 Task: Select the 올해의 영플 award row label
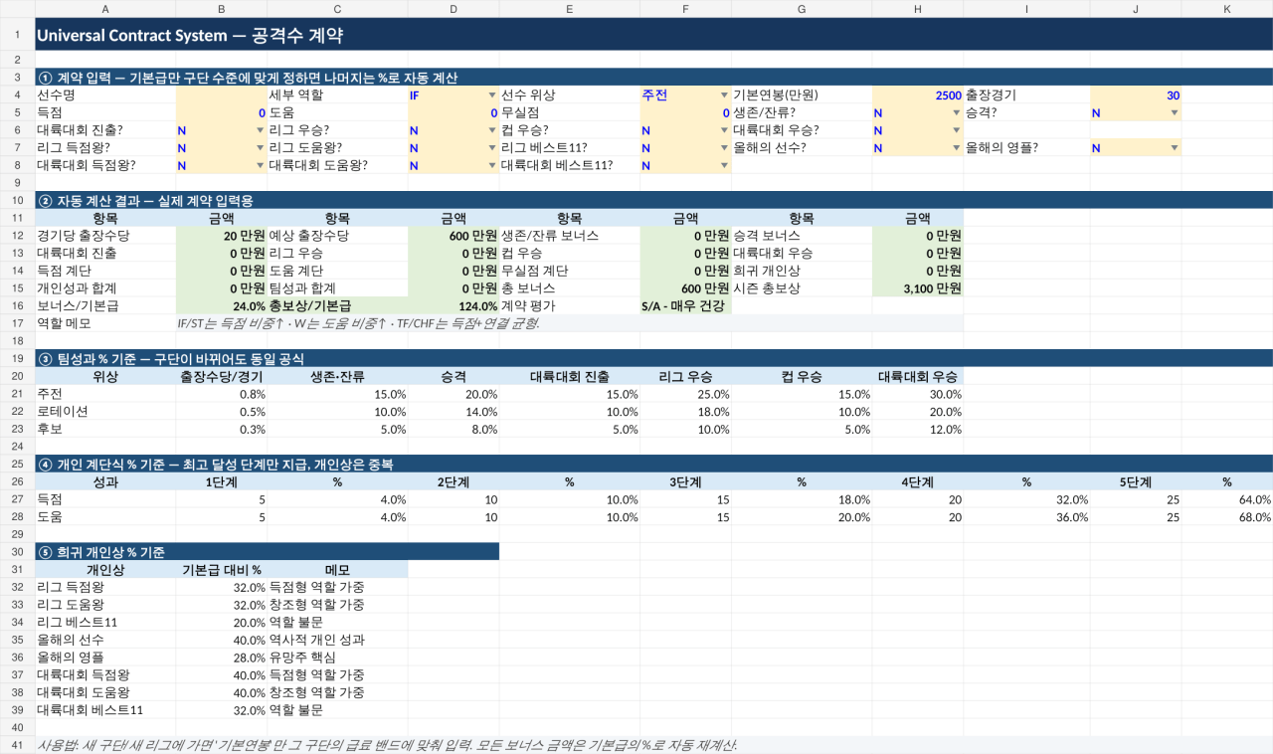coord(105,658)
